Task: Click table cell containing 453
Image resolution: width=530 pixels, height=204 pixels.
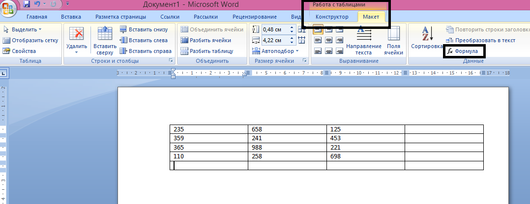Action: (x=366, y=138)
